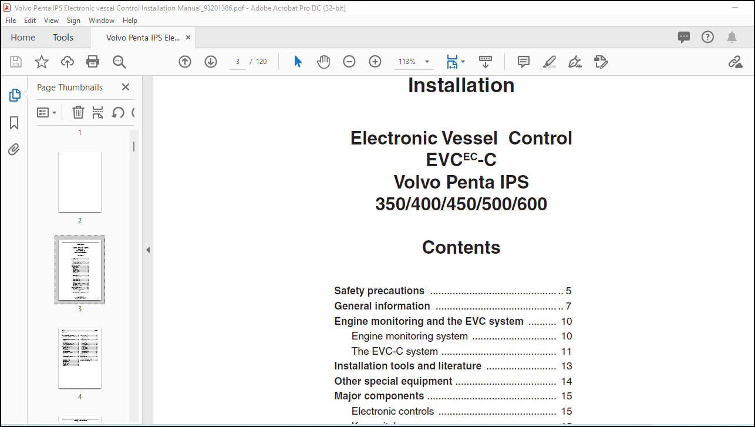Click the thumbnails panel scrollbar handle
755x427 pixels.
tap(134, 146)
